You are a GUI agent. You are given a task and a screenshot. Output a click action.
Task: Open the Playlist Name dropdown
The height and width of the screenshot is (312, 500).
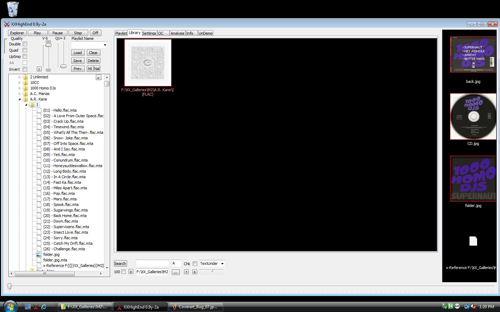[105, 45]
